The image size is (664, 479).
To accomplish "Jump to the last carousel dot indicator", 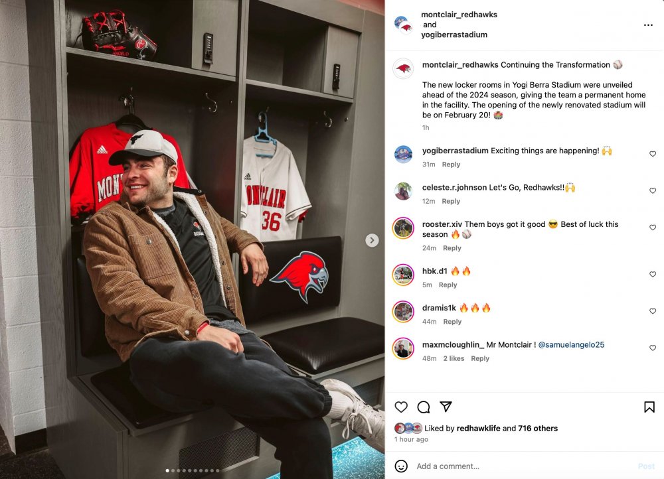I will (x=218, y=470).
